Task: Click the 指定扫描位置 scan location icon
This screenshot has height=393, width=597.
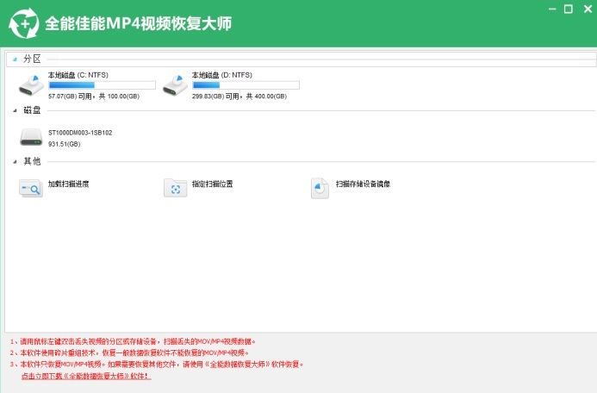Action: 175,187
